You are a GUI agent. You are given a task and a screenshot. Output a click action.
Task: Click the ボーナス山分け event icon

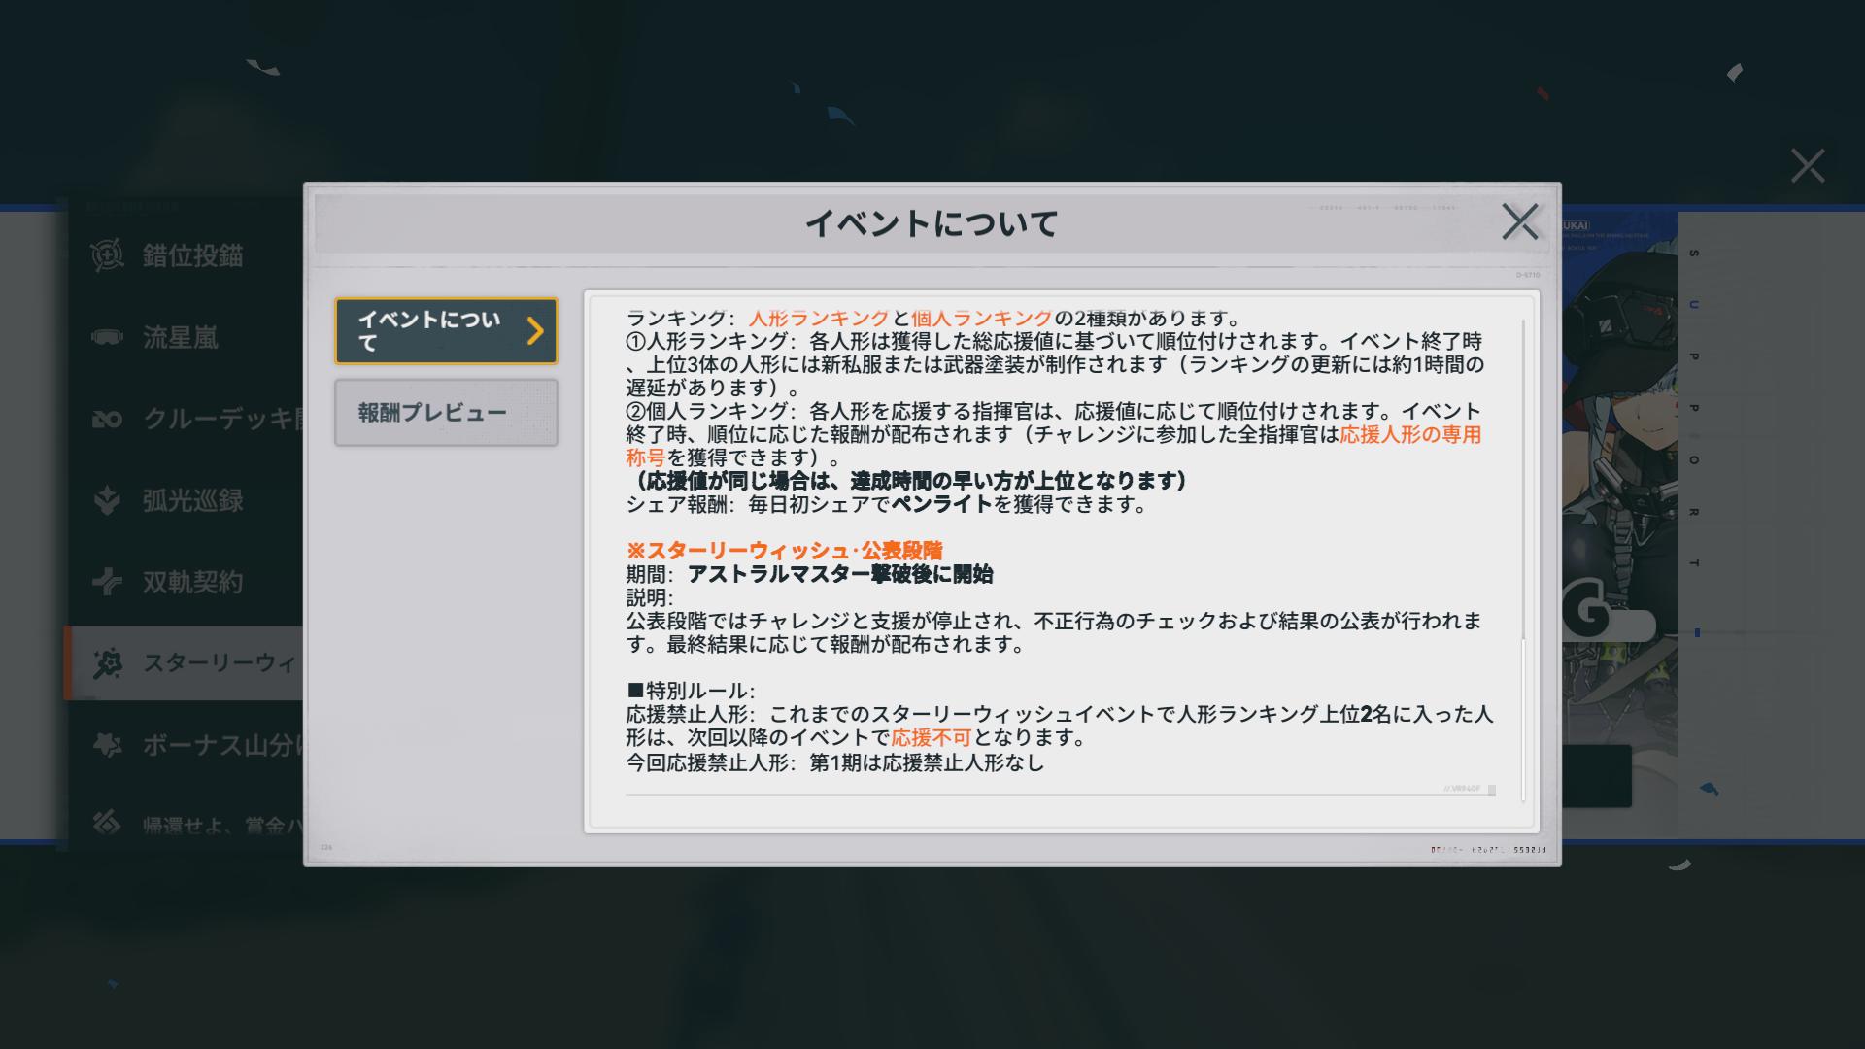[x=107, y=745]
